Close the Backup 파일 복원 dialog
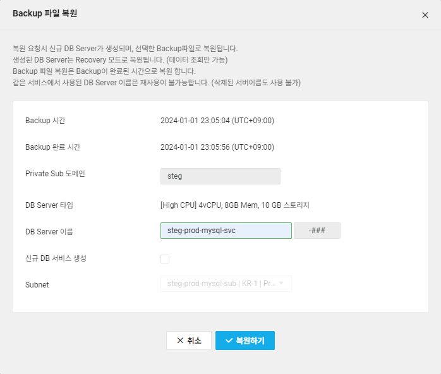The width and height of the screenshot is (441, 374). [x=425, y=15]
